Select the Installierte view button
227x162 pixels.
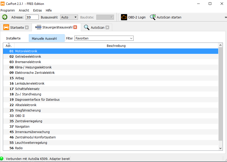click(x=13, y=38)
